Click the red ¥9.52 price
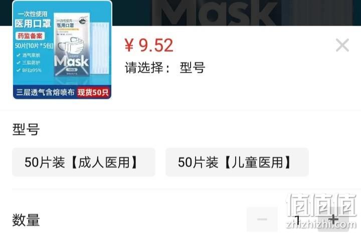361x233 pixels. [149, 45]
